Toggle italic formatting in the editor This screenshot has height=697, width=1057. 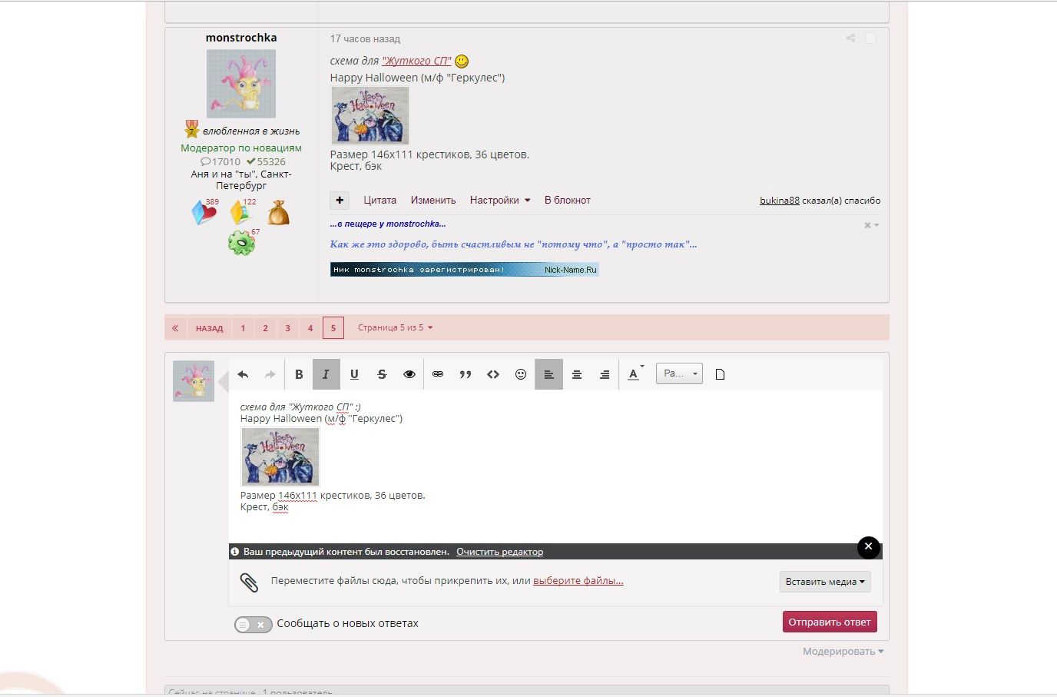(326, 374)
